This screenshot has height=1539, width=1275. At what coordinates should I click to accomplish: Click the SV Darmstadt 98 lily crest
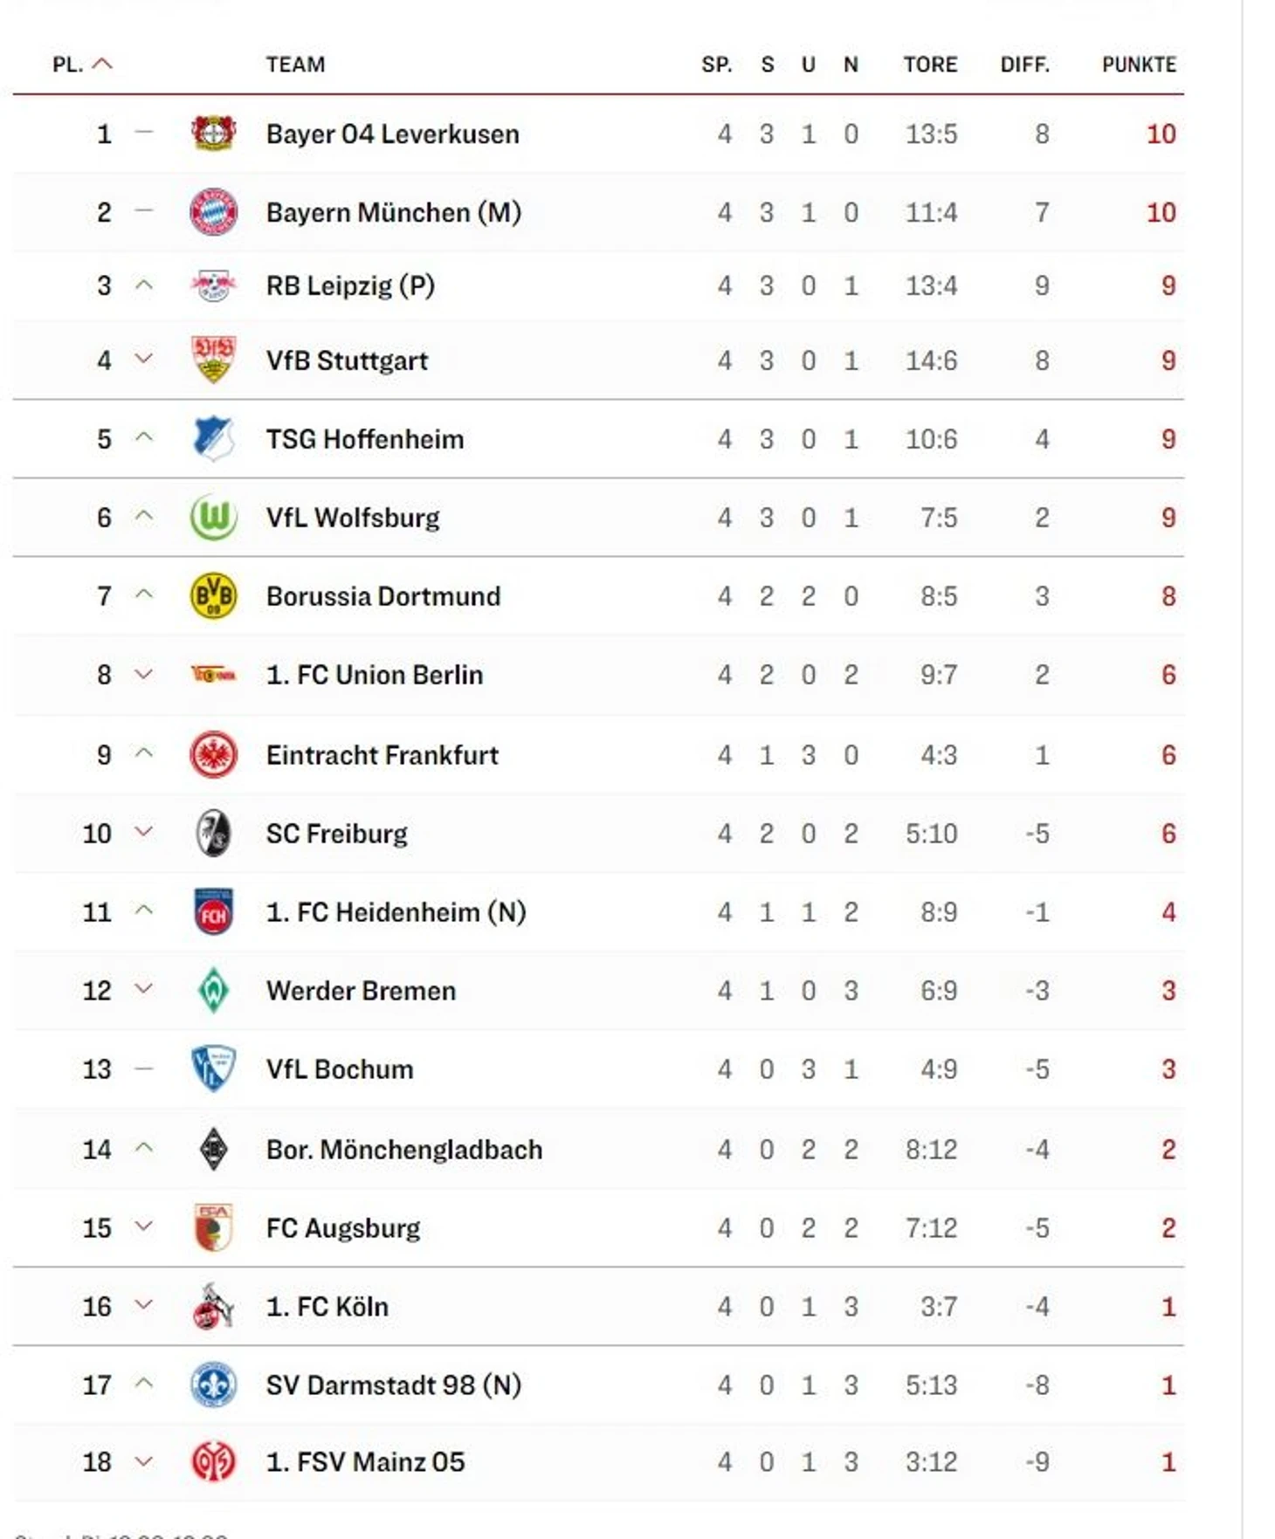click(x=213, y=1384)
